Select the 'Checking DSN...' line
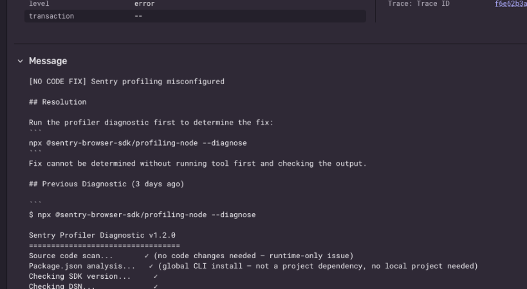Screen dimensions: 527x289 93,286
